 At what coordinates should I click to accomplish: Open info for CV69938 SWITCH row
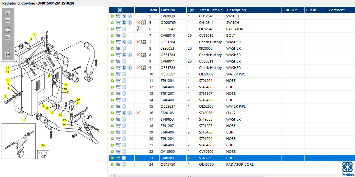pos(130,16)
